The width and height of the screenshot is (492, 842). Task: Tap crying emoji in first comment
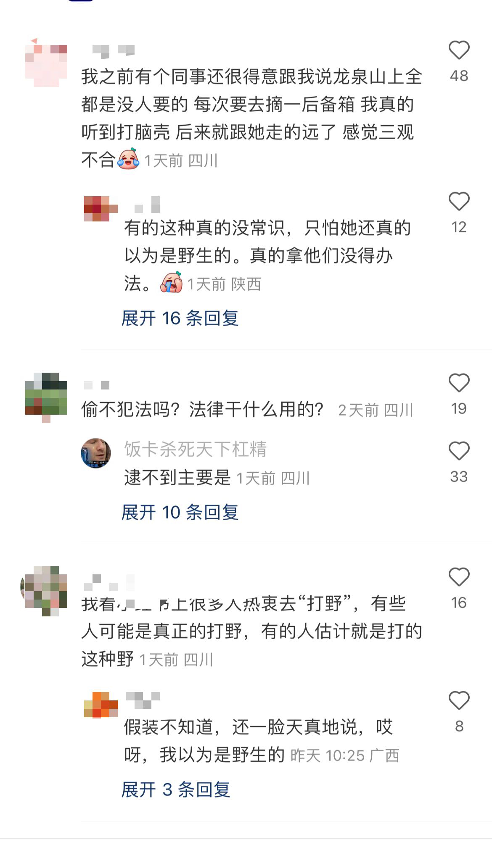coord(129,159)
